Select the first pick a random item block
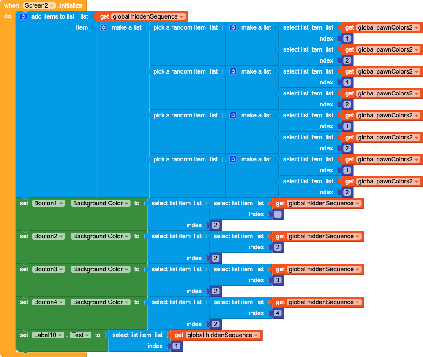This screenshot has width=423, height=357. click(179, 27)
